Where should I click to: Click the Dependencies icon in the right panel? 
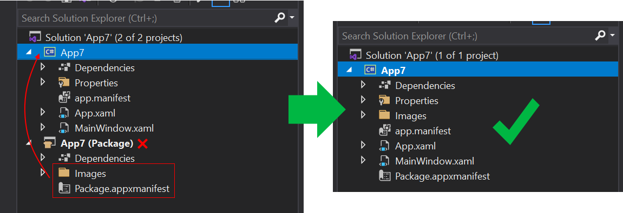[x=384, y=85]
